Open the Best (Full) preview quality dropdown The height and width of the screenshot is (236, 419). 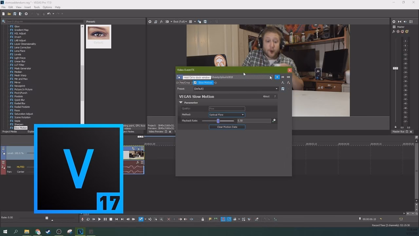181,22
